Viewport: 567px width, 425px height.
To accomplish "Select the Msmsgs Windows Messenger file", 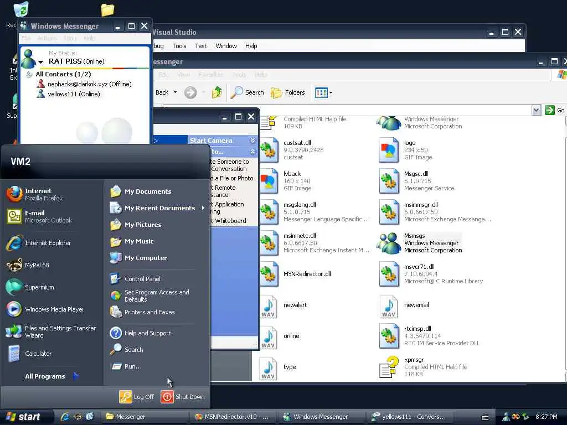I will coord(420,243).
